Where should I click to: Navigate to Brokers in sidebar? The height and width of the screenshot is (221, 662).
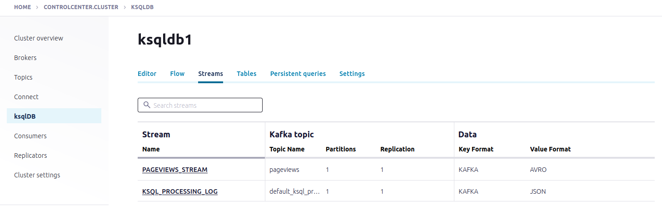coord(25,58)
